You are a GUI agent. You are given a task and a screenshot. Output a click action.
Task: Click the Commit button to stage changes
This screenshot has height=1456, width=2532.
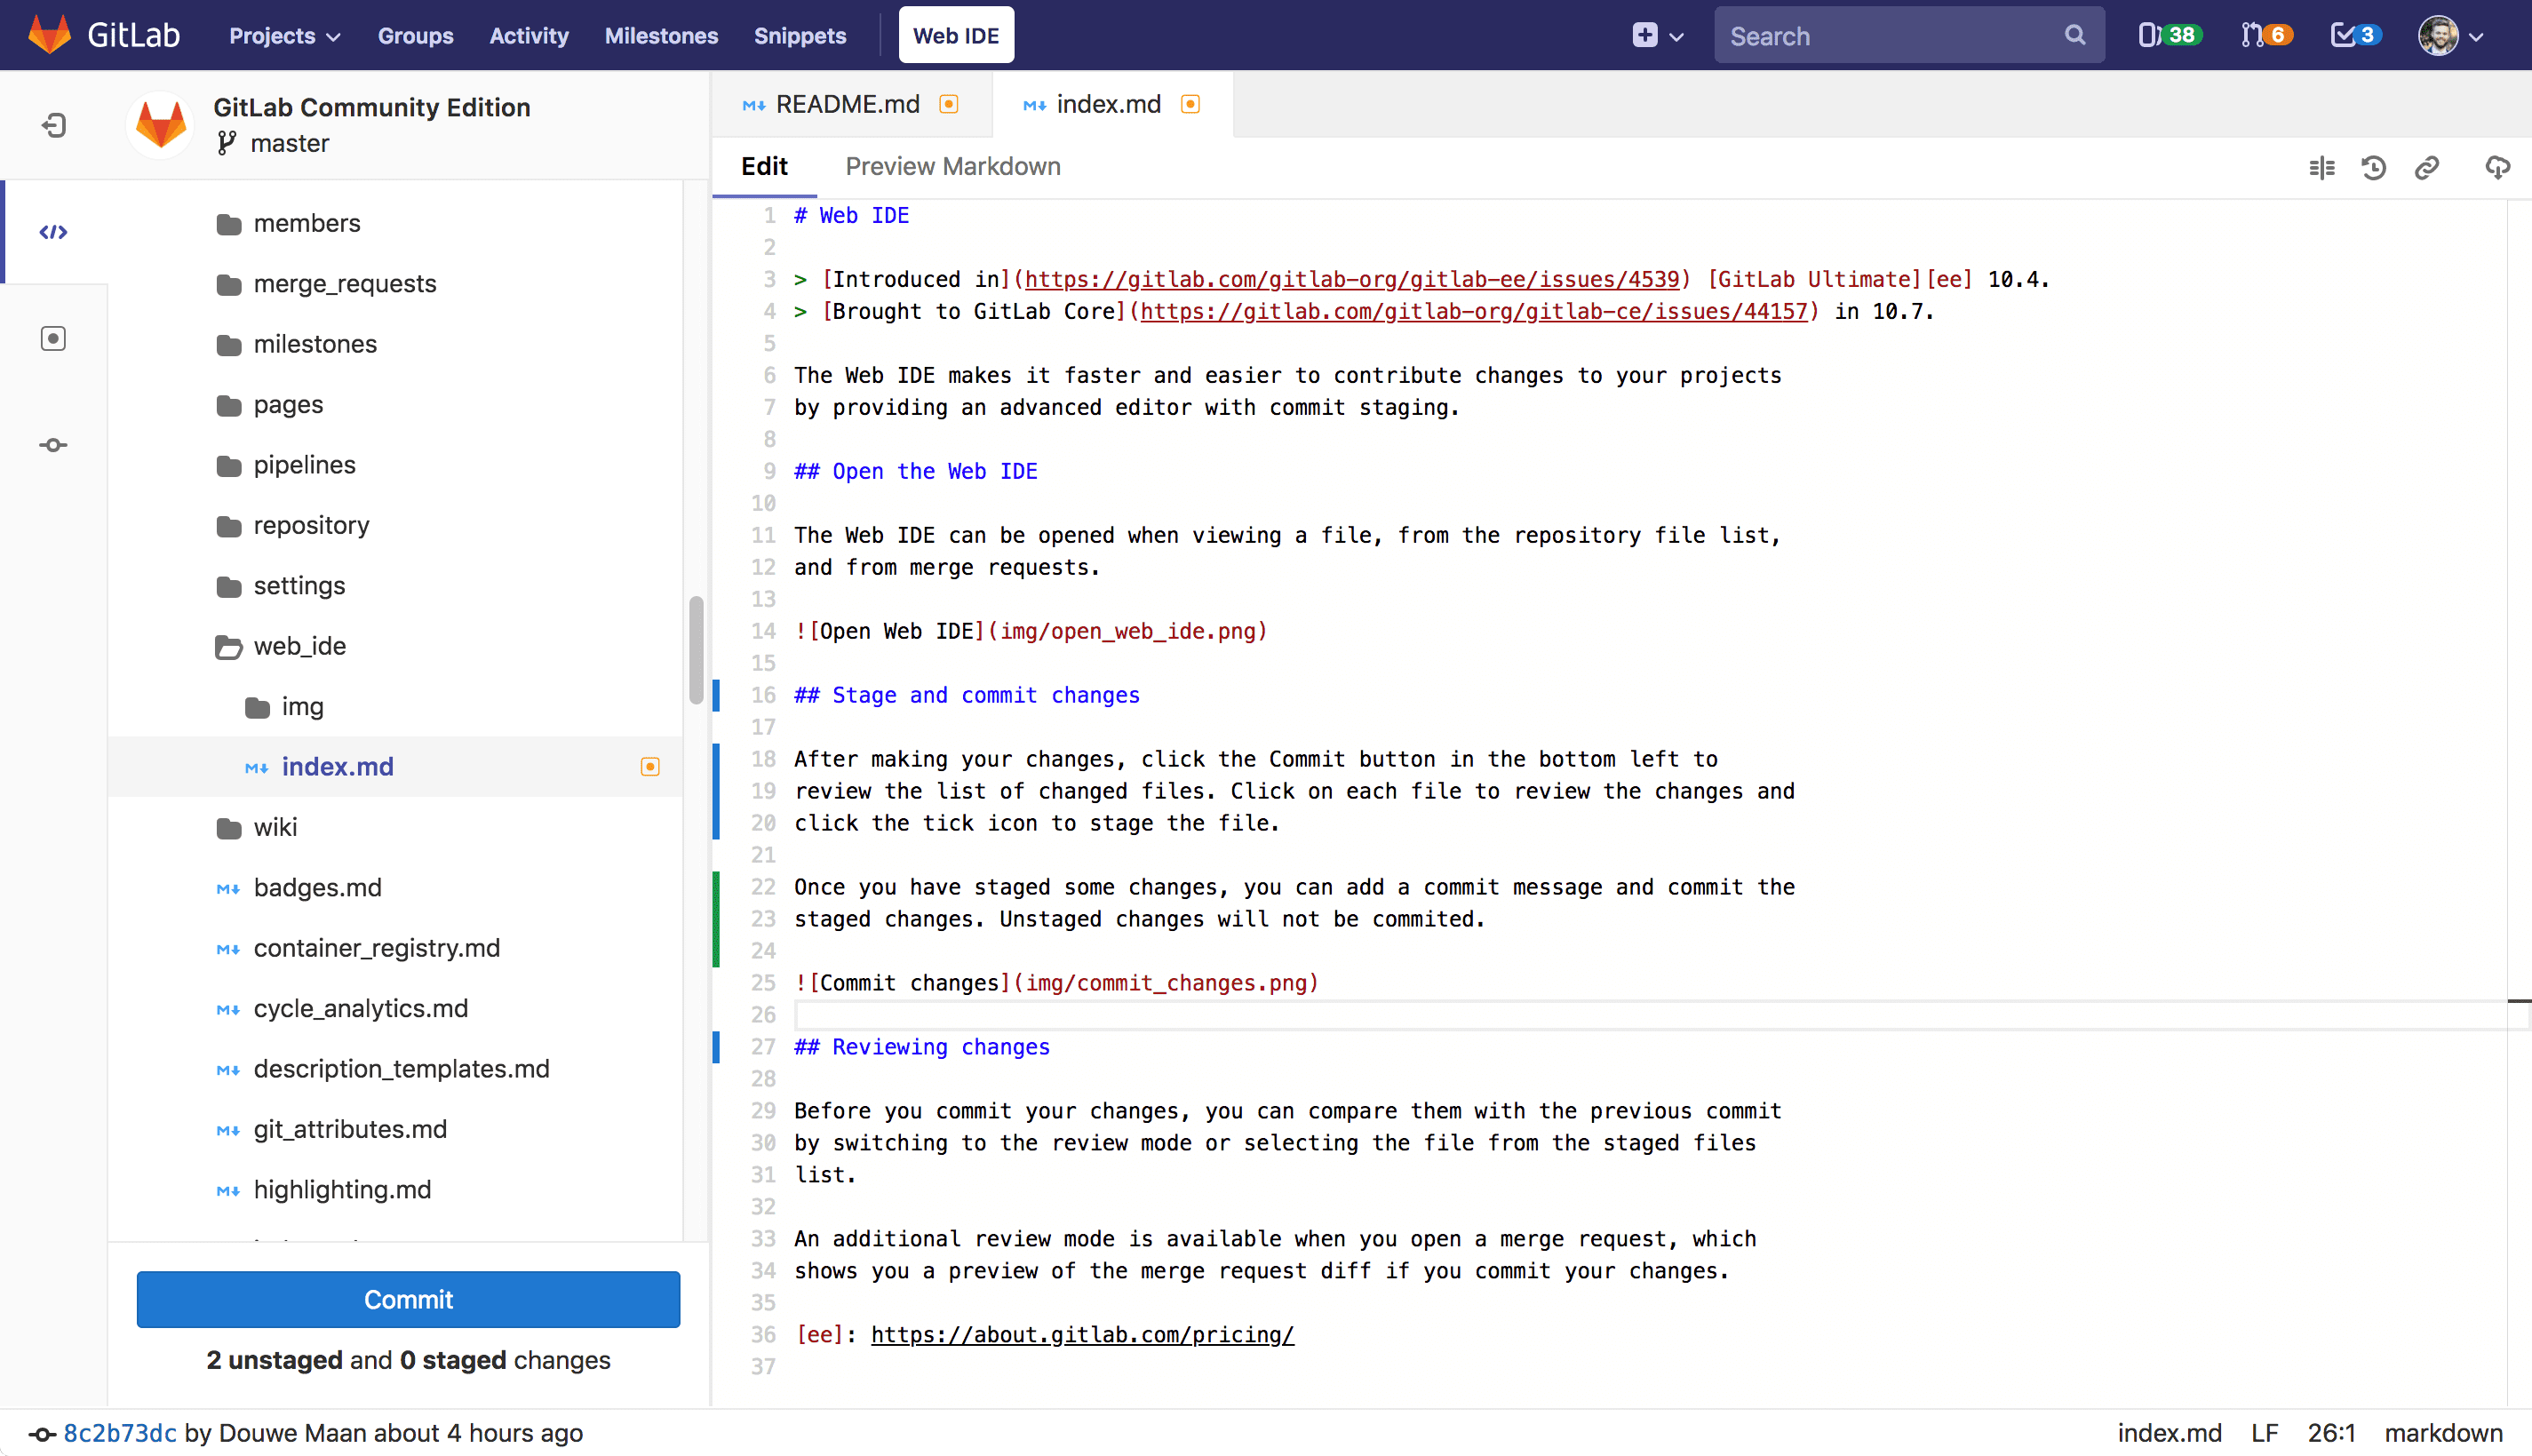pos(409,1300)
